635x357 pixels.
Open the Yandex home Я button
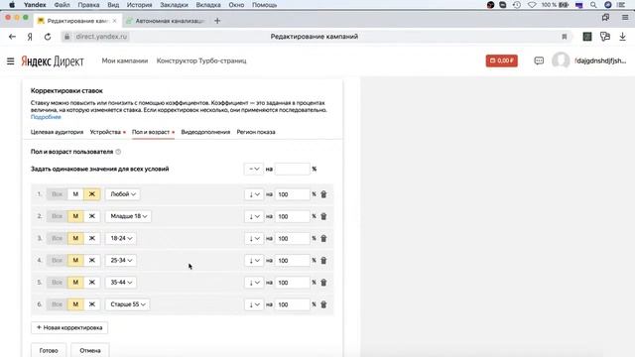point(30,37)
